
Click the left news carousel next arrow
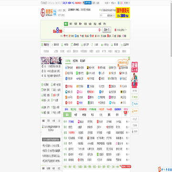tap(61, 132)
